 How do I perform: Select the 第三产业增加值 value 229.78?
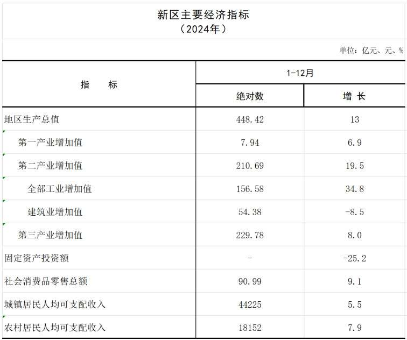250,235
